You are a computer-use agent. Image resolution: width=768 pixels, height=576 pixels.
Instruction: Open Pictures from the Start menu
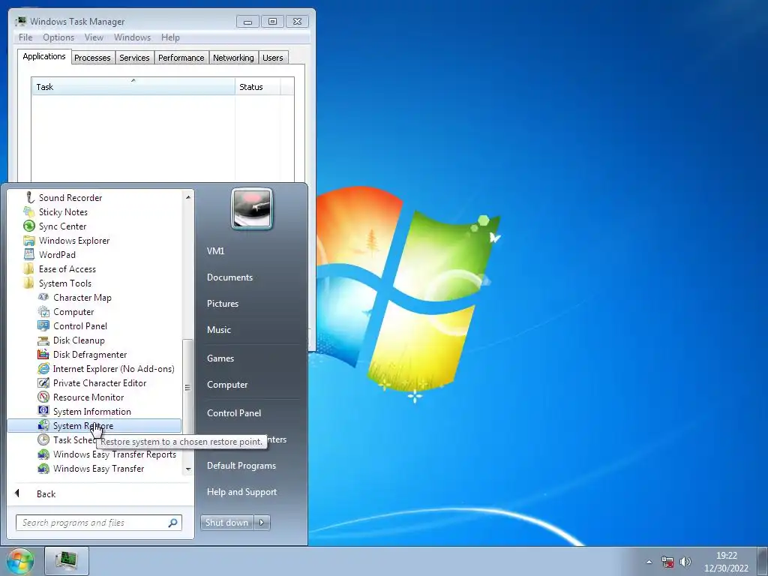click(223, 304)
